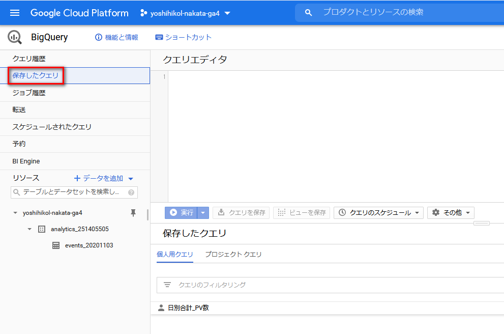The width and height of the screenshot is (504, 334).
Task: Collapse the yoshihikol-nakata-ga4 project tree
Action: tap(15, 213)
